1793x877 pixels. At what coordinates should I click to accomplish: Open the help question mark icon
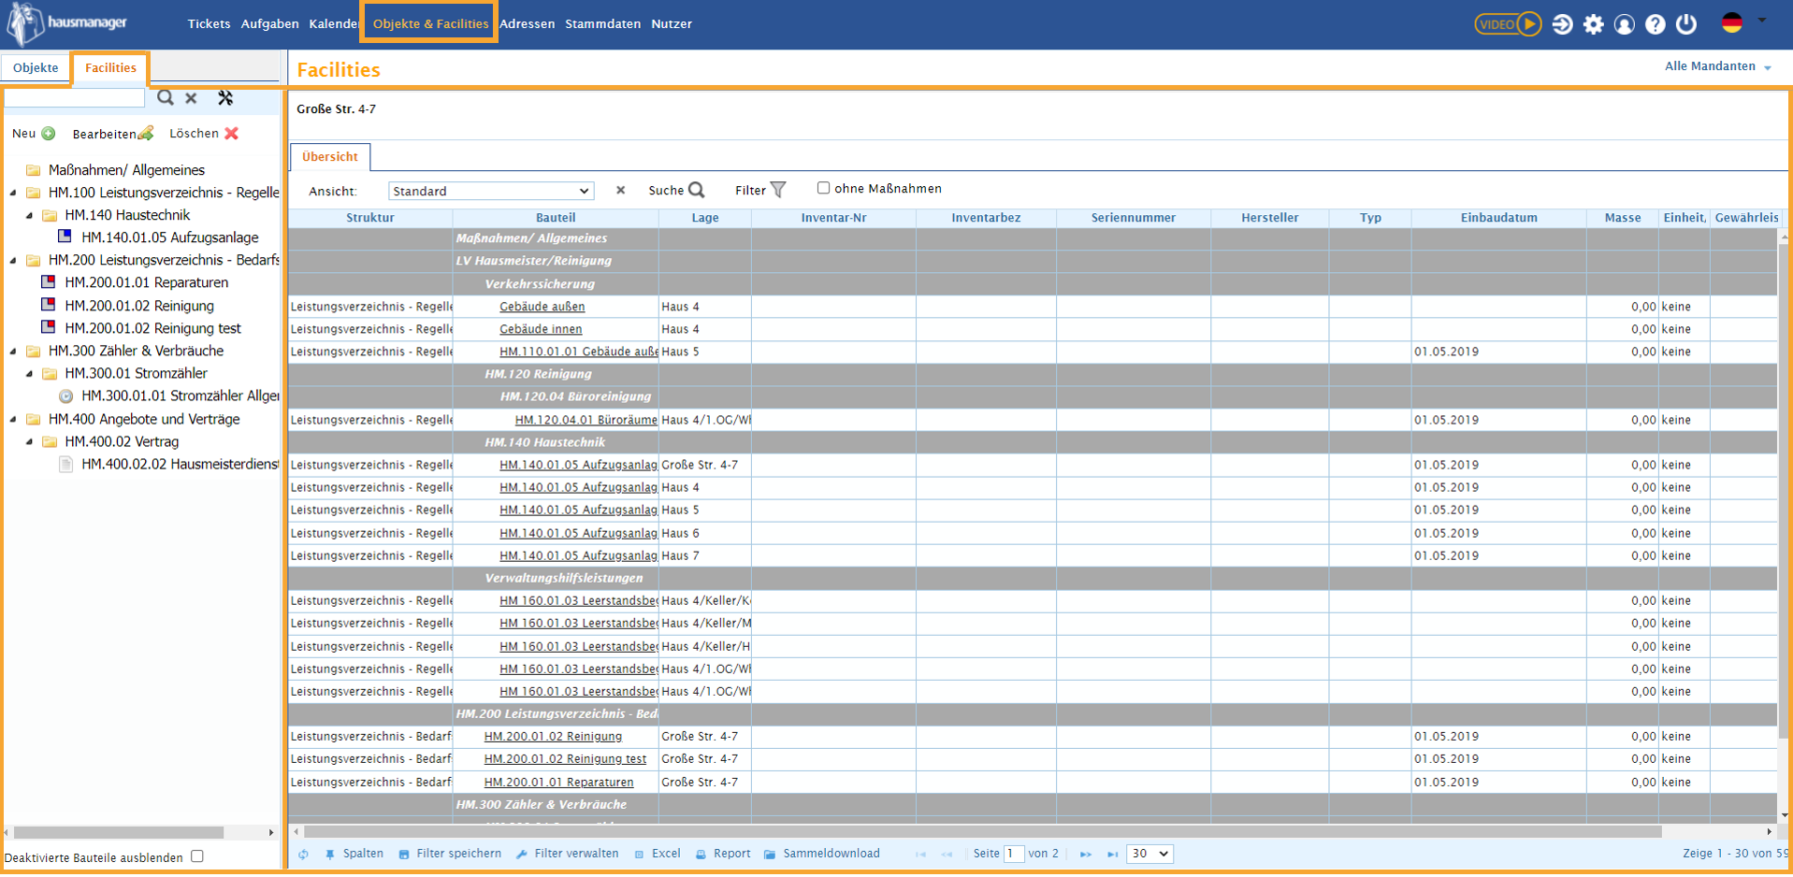click(x=1656, y=24)
